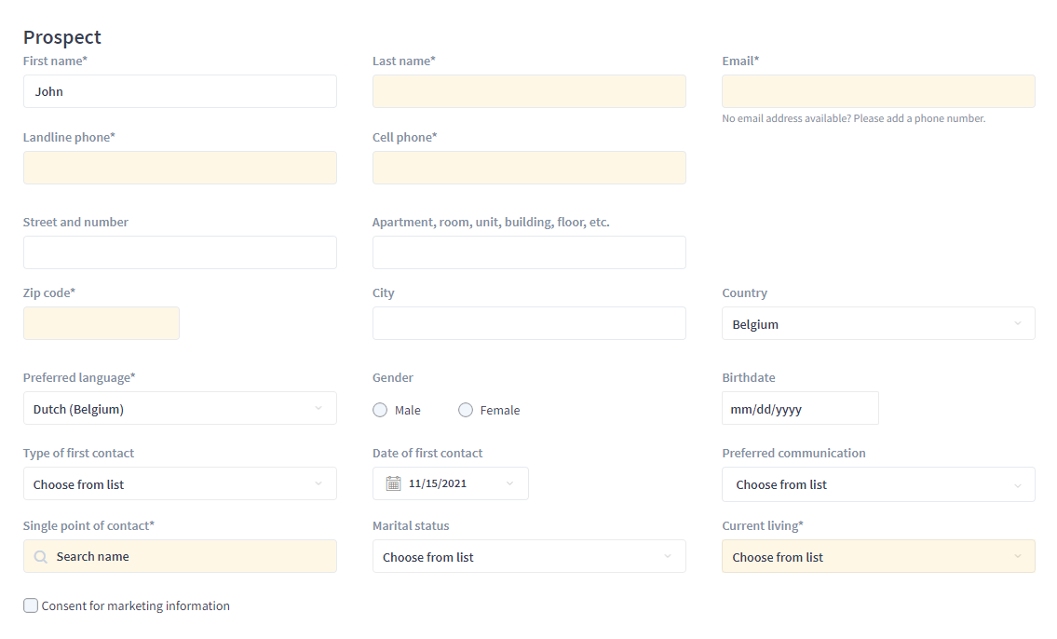The height and width of the screenshot is (639, 1057).
Task: Click the Country dropdown's chevron arrow
Action: click(1018, 323)
